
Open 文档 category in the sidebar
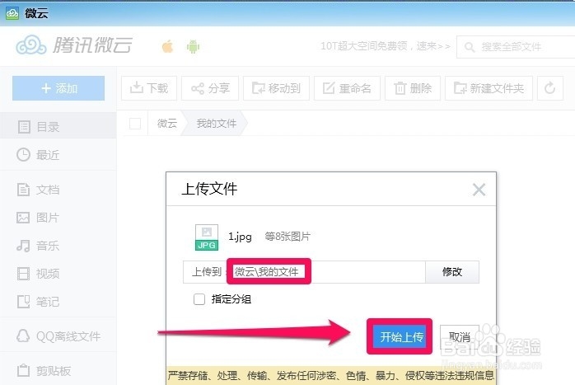[x=58, y=190]
